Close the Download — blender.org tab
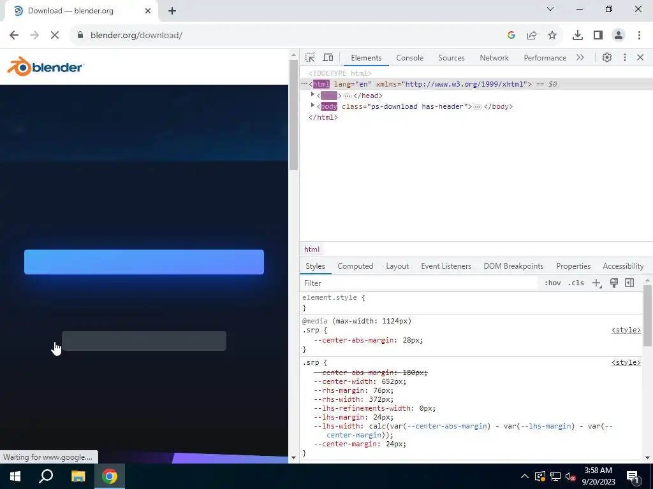 [x=148, y=11]
